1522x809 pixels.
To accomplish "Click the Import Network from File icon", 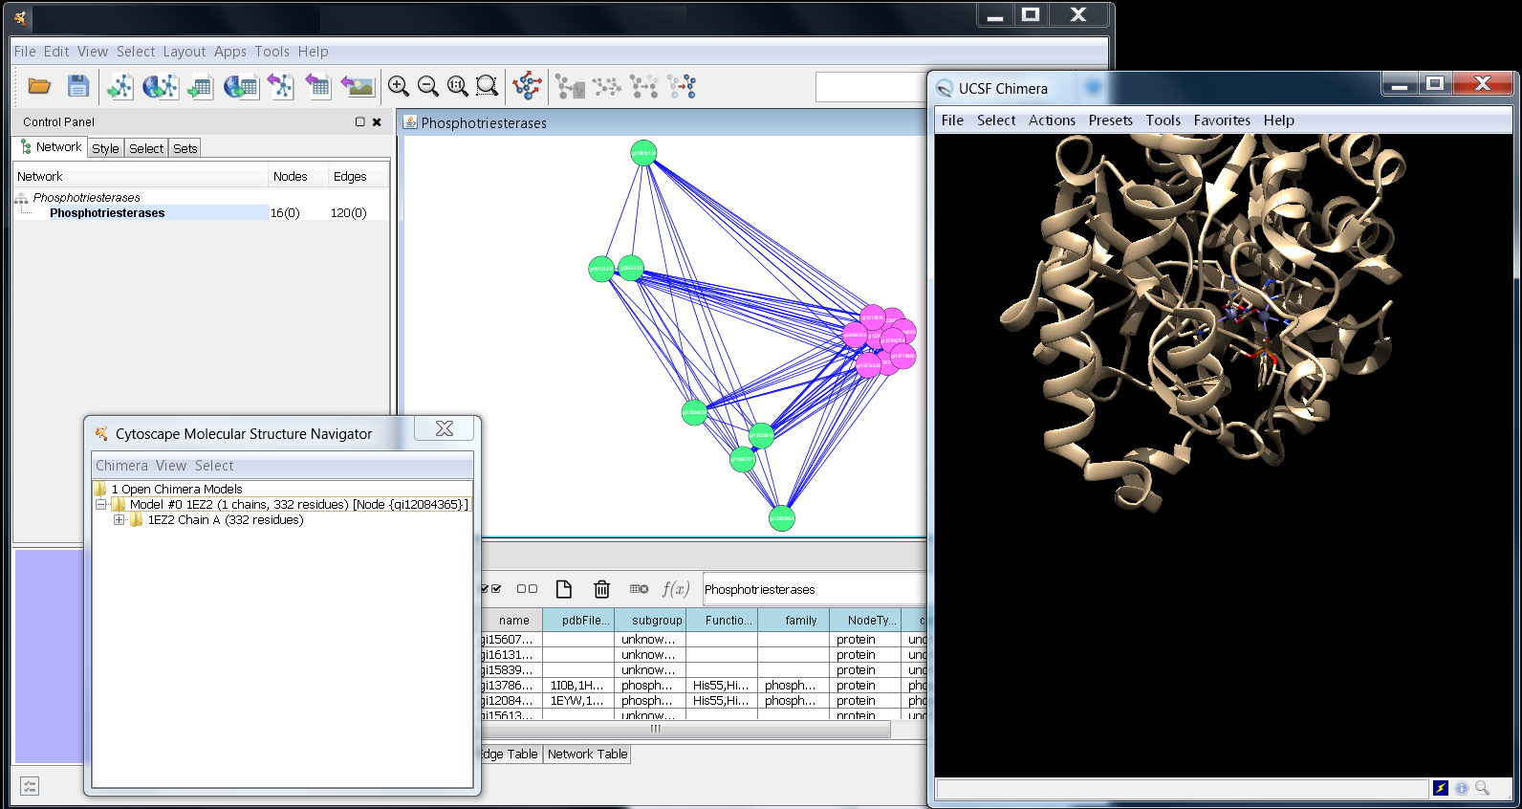I will coord(120,87).
